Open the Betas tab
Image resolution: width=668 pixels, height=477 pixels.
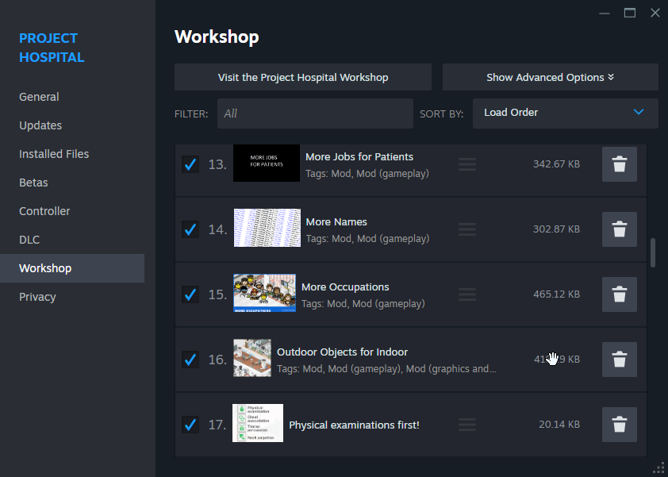33,183
